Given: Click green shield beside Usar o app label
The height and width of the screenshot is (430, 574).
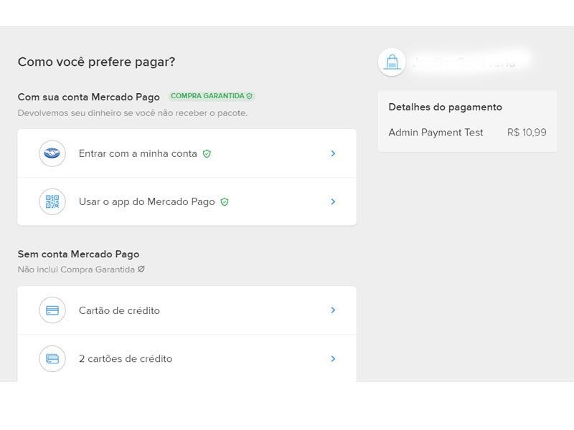Looking at the screenshot, I should [x=225, y=202].
